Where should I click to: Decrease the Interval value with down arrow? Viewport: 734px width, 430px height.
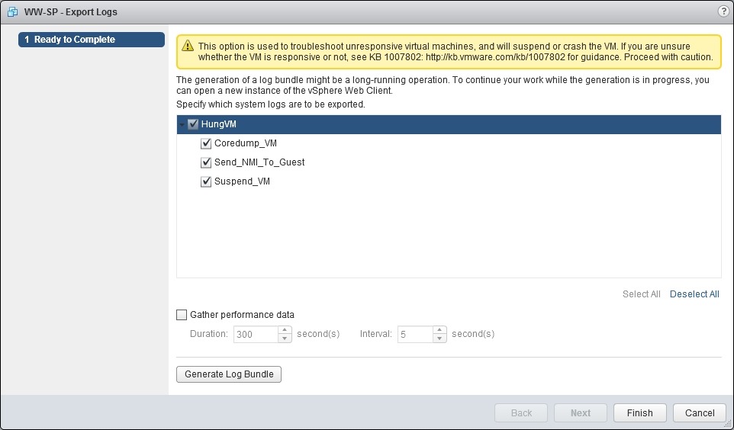[x=439, y=338]
